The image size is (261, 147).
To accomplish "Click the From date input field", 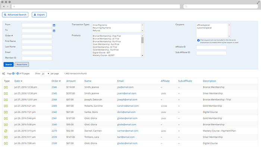I will [x=37, y=25].
